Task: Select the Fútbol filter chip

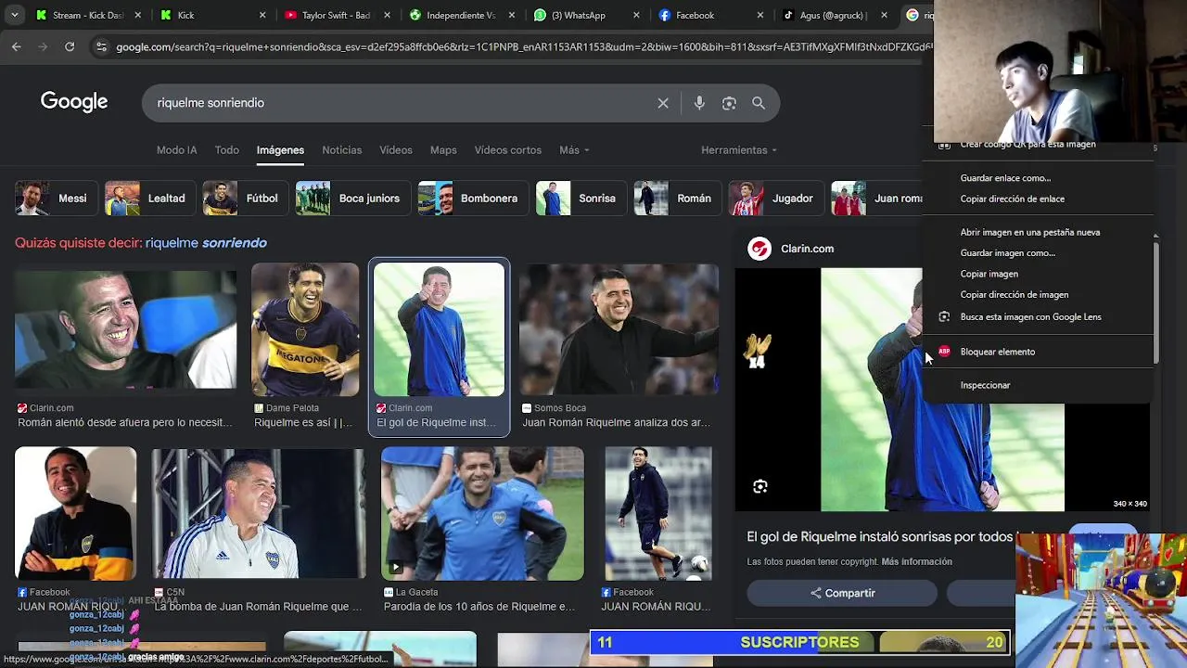Action: click(x=246, y=199)
